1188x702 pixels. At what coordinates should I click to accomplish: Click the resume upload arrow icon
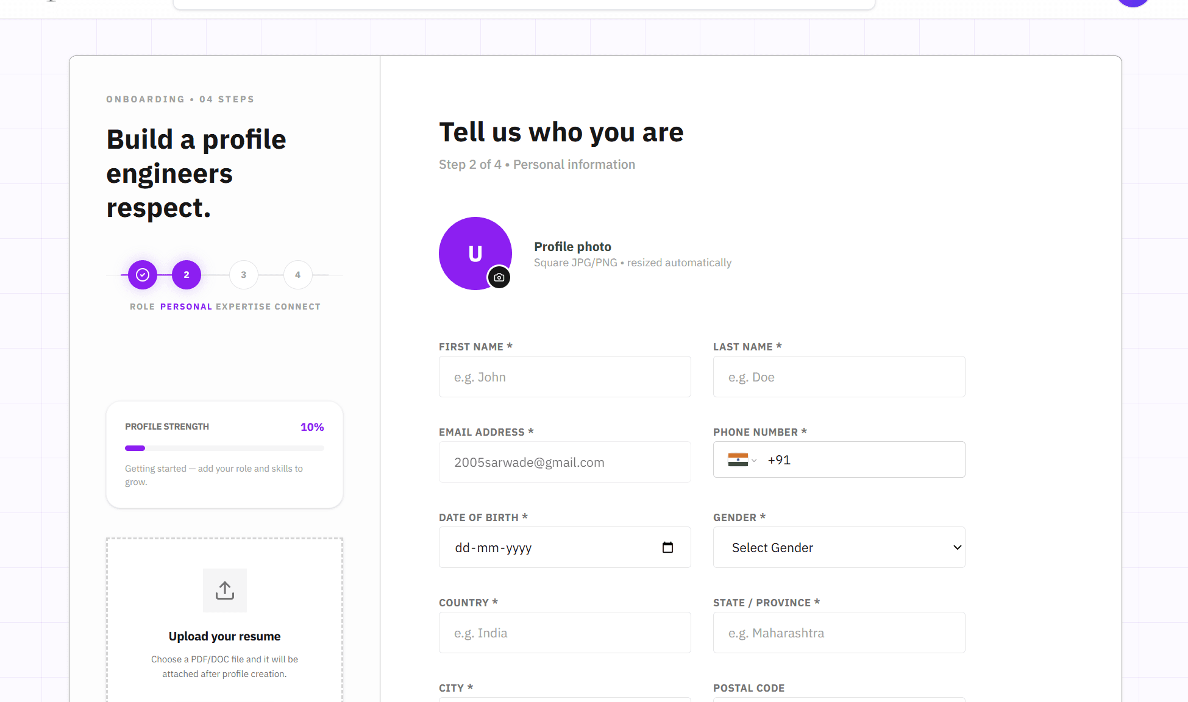click(x=225, y=590)
